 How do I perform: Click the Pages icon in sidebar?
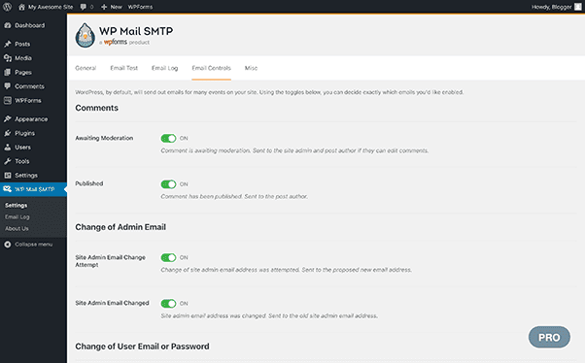click(8, 72)
